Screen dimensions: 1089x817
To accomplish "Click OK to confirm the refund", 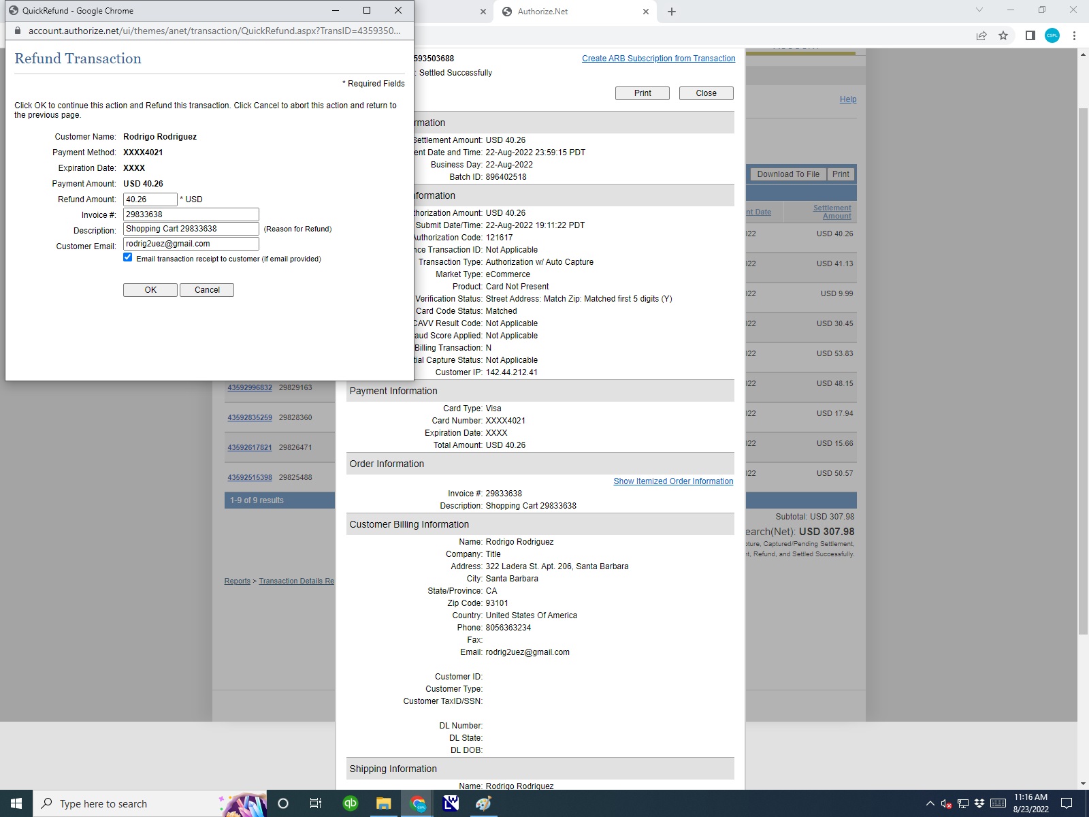I will (150, 290).
